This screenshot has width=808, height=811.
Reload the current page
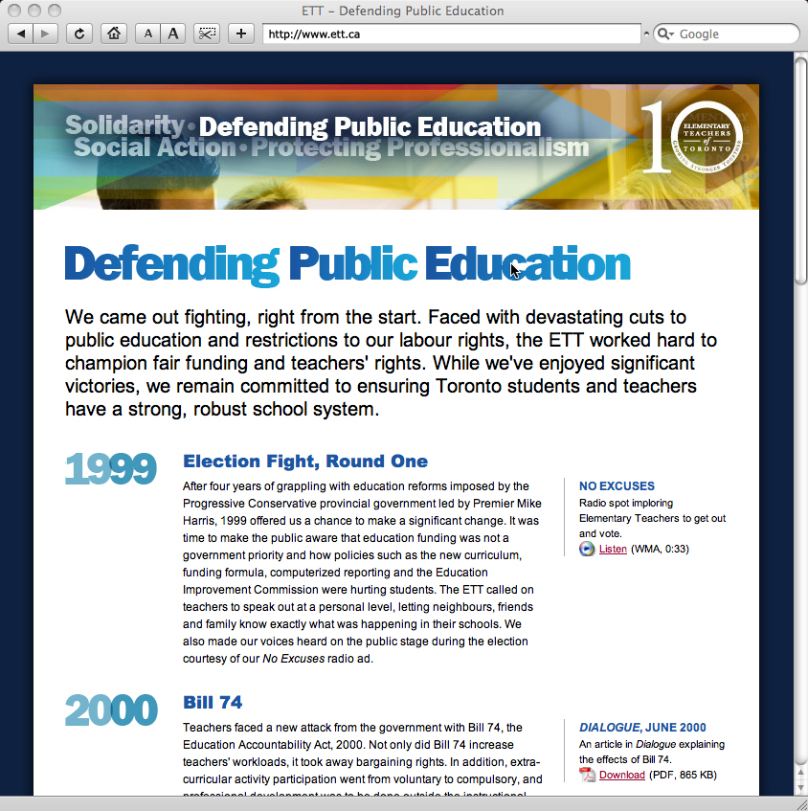click(x=79, y=34)
